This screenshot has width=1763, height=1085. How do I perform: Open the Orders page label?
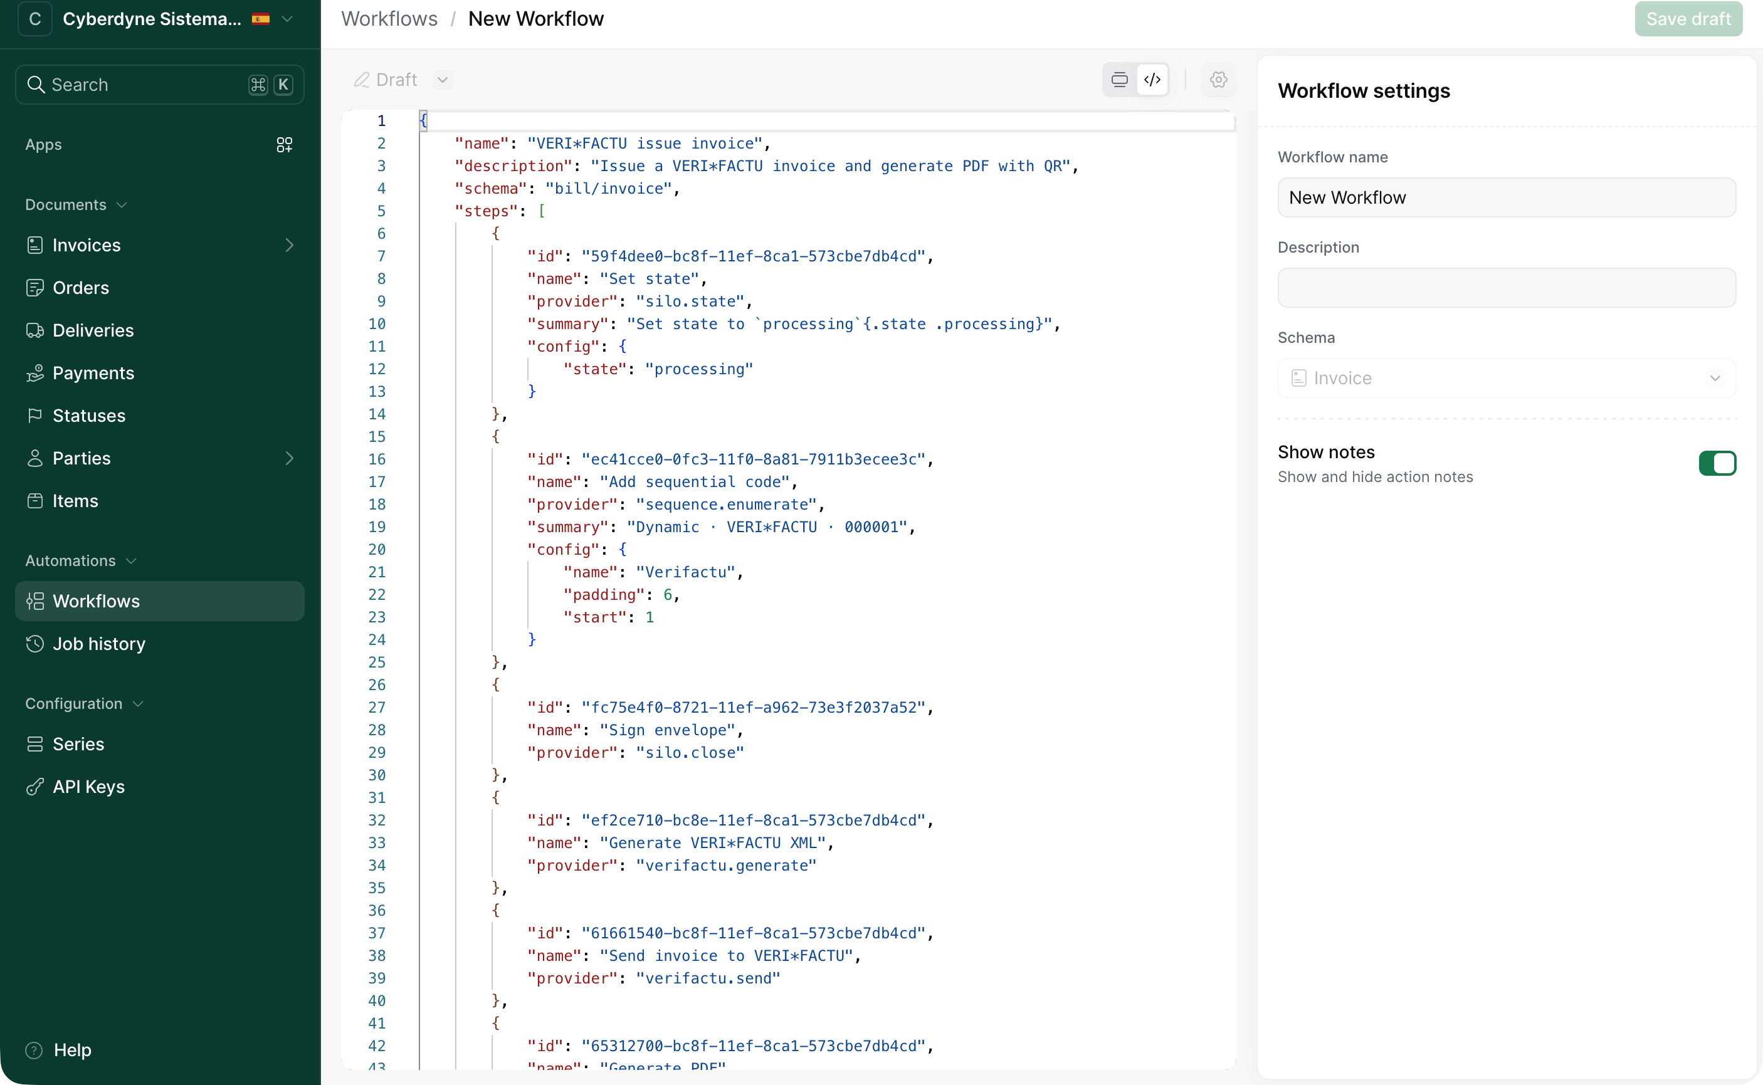[81, 288]
